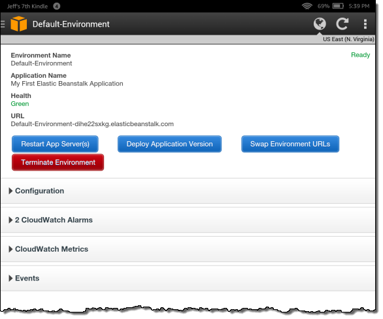Expand the Configuration section
383x319 pixels.
[x=188, y=191]
